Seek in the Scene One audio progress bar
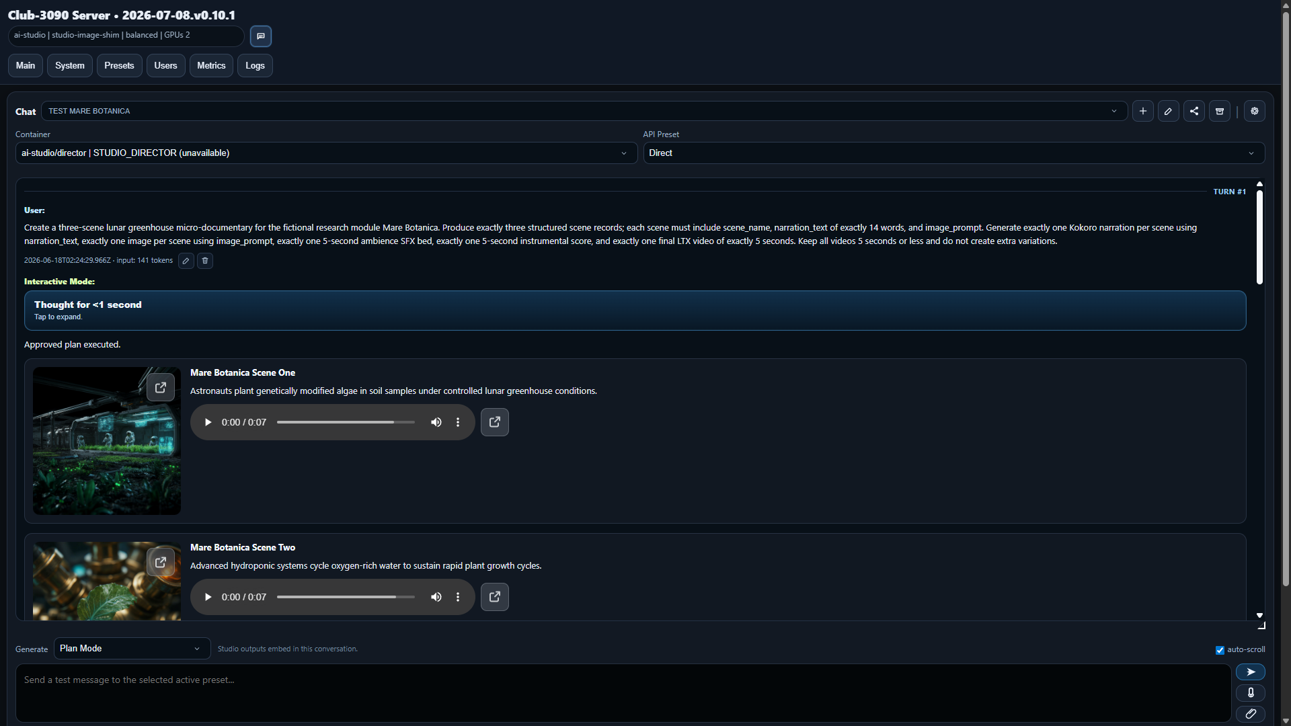Viewport: 1291px width, 726px height. pyautogui.click(x=346, y=422)
